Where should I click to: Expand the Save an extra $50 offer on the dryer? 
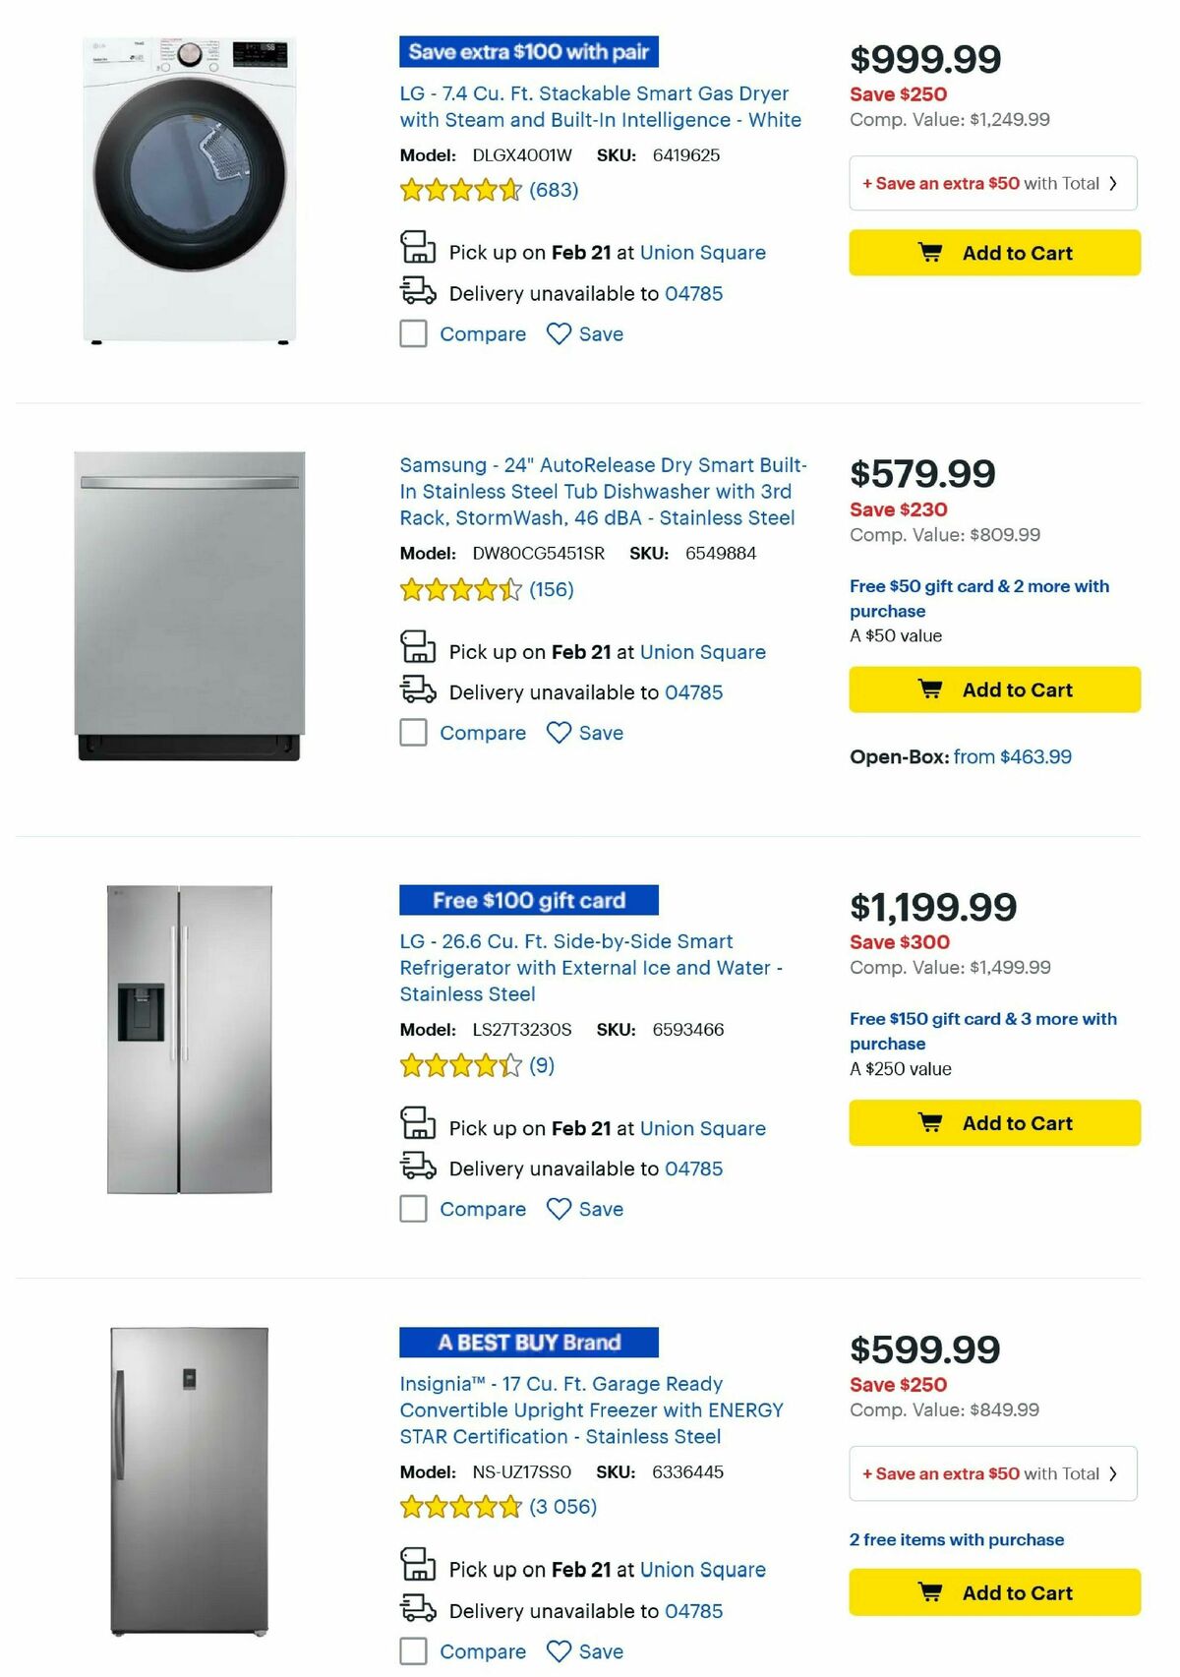(992, 183)
